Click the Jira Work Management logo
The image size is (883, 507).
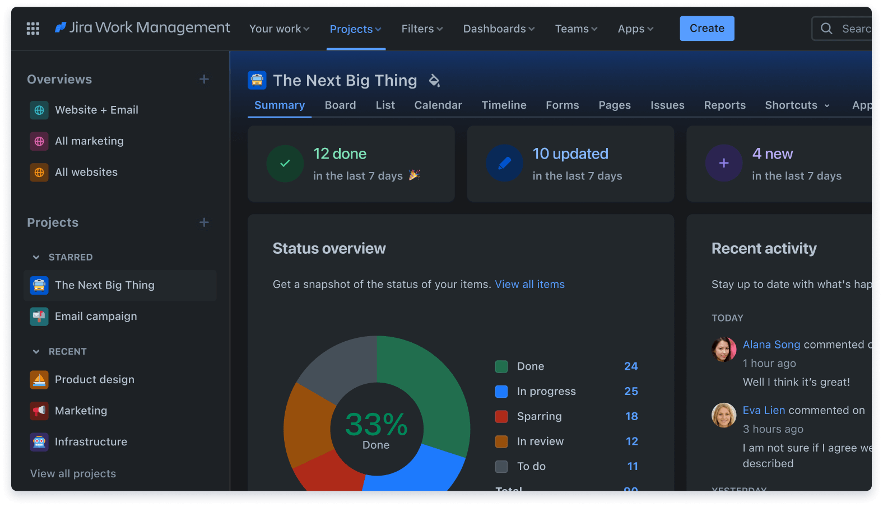(143, 28)
